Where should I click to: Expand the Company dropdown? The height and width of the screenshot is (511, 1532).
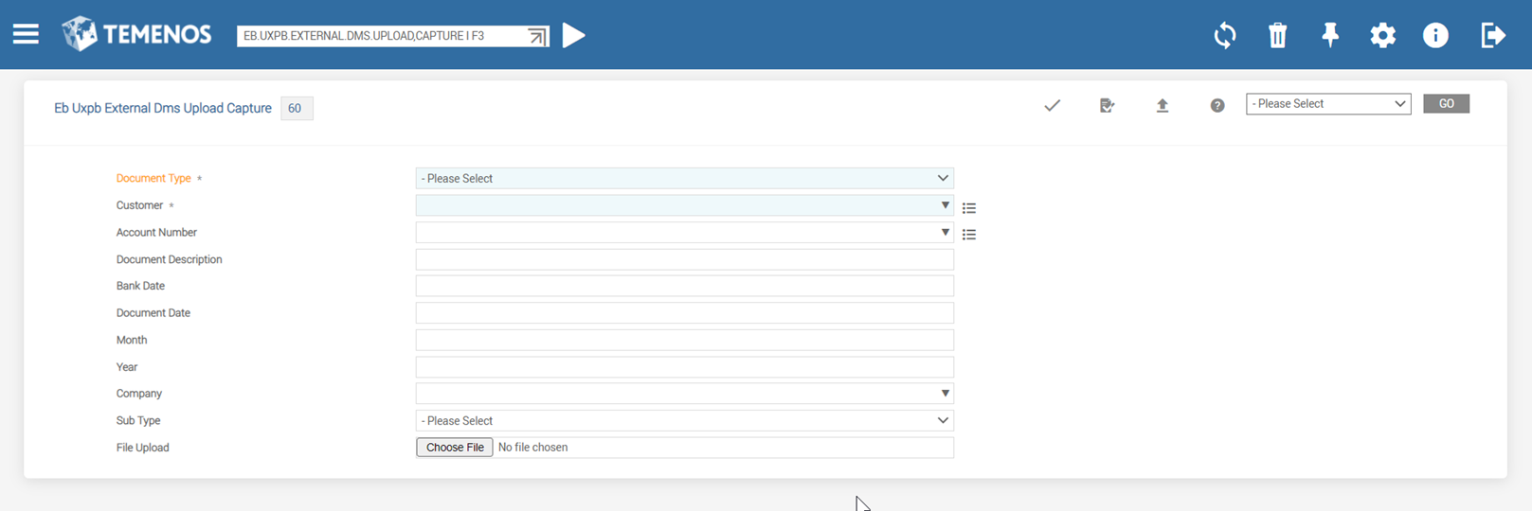[x=944, y=394]
